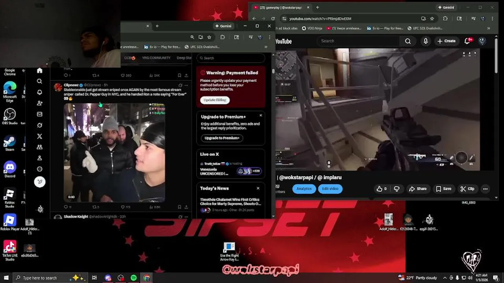504x283 pixels.
Task: Open the Steam desktop icon
Action: [10, 143]
